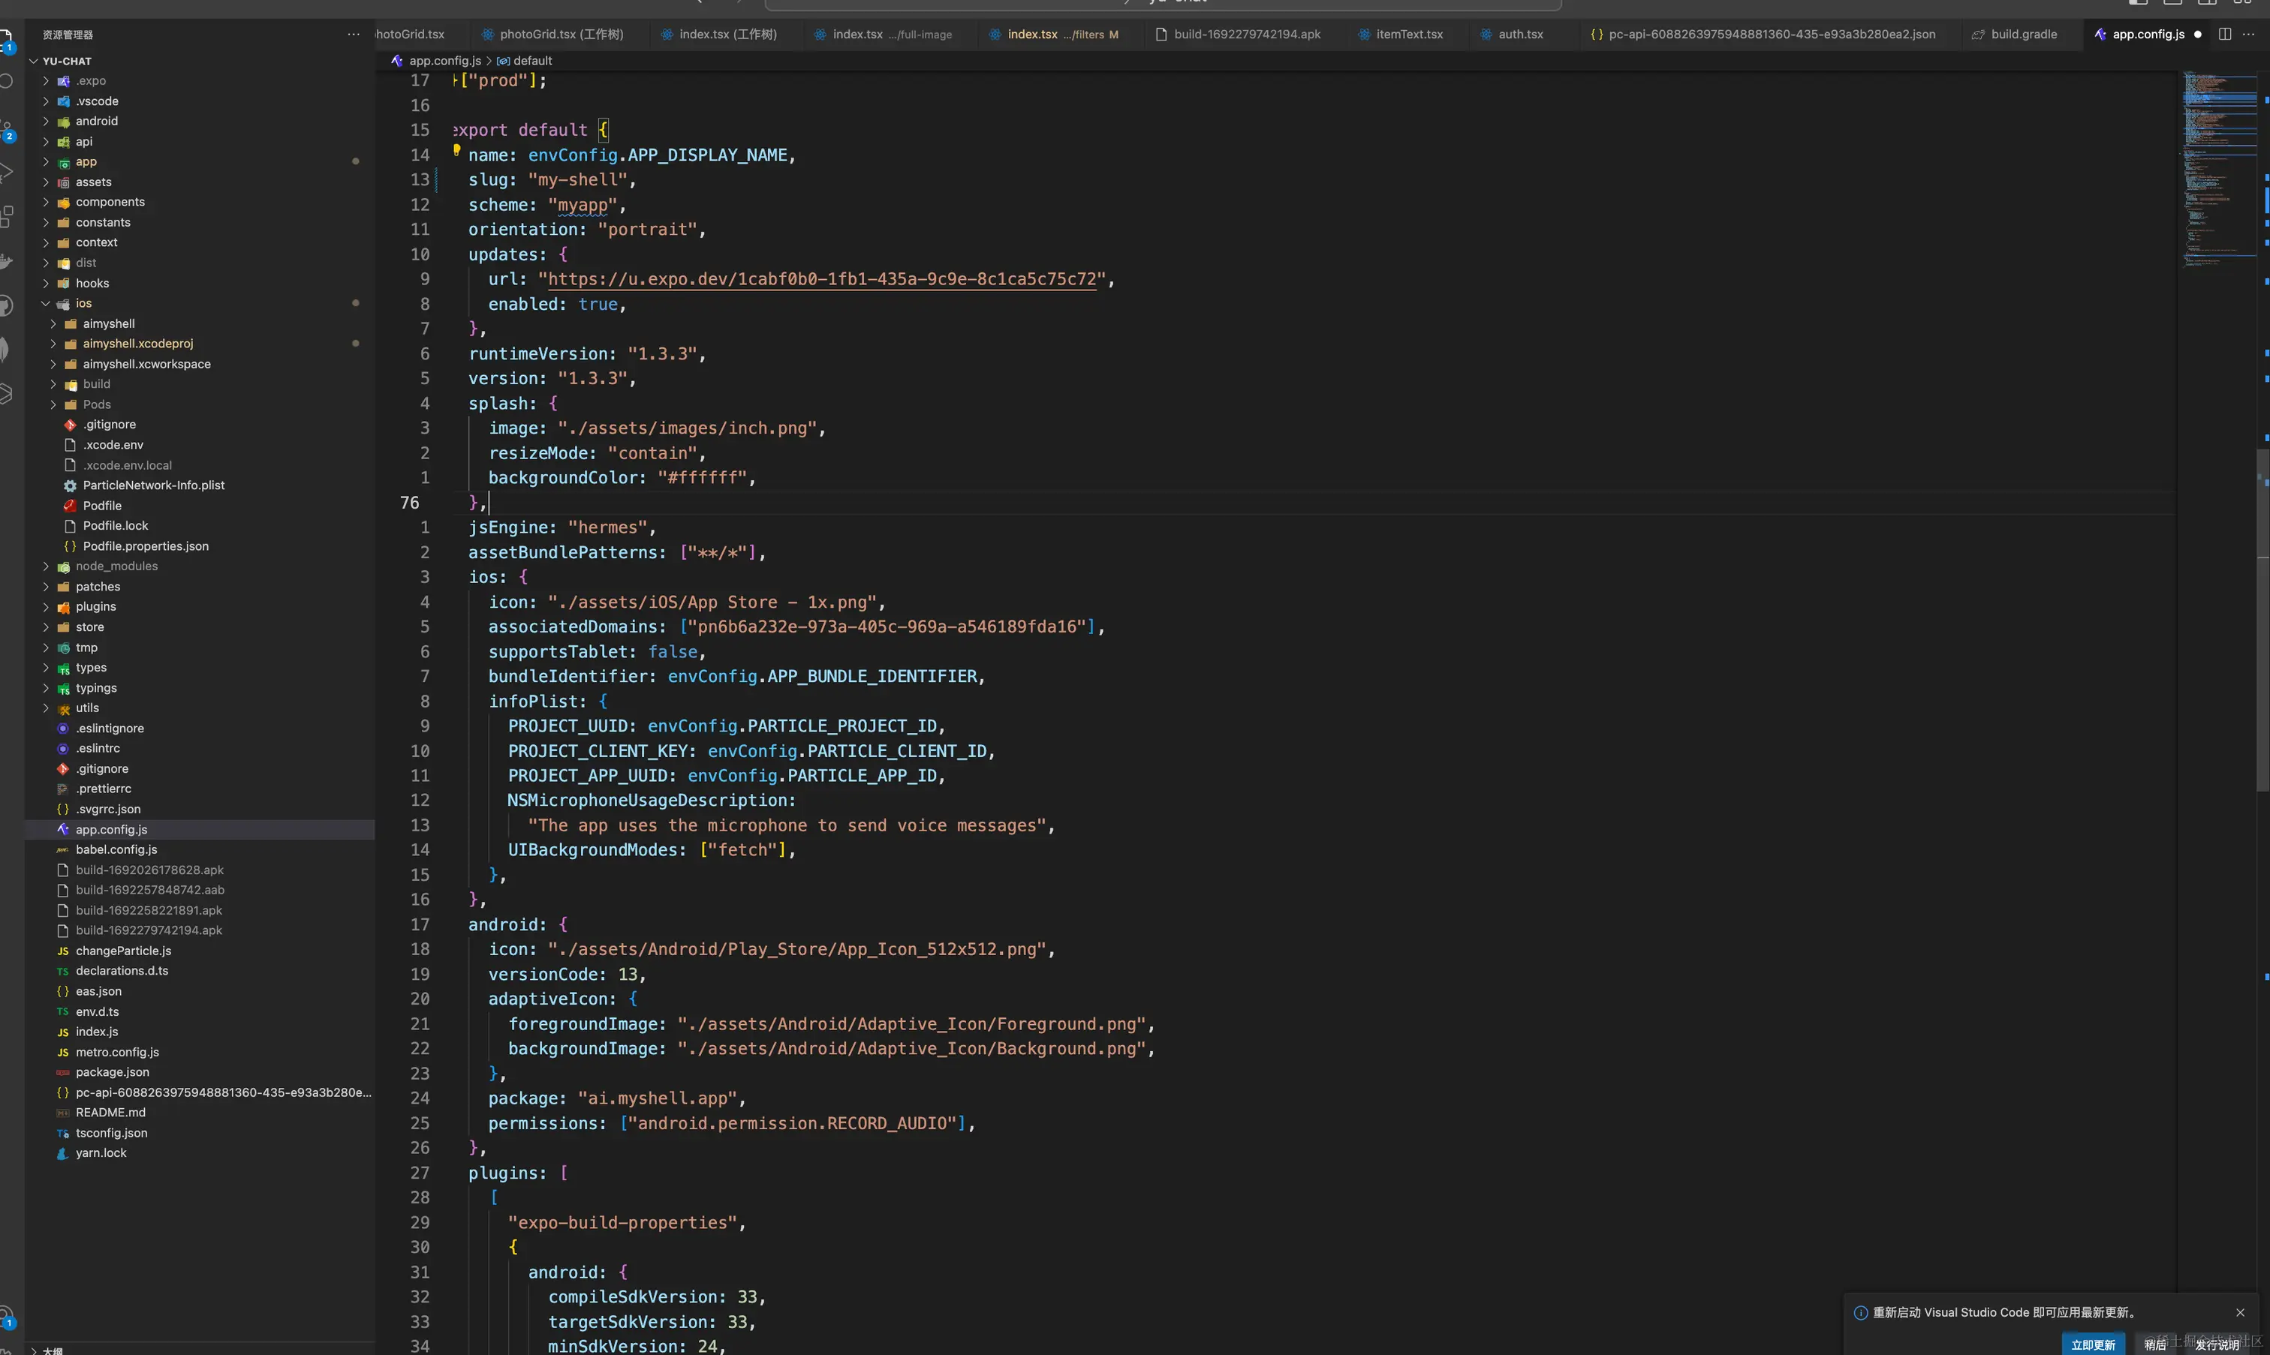This screenshot has height=1355, width=2270.
Task: Expand the Pods folder
Action: pos(53,404)
